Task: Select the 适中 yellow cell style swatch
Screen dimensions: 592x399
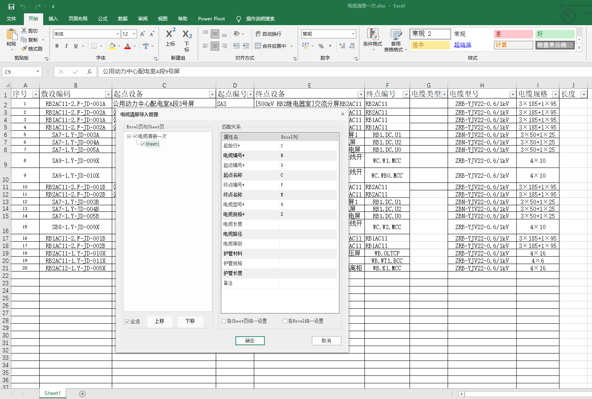Action: 430,45
